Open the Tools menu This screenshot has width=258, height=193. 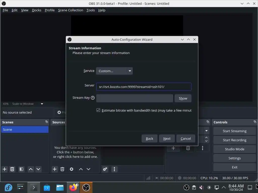coord(91,10)
